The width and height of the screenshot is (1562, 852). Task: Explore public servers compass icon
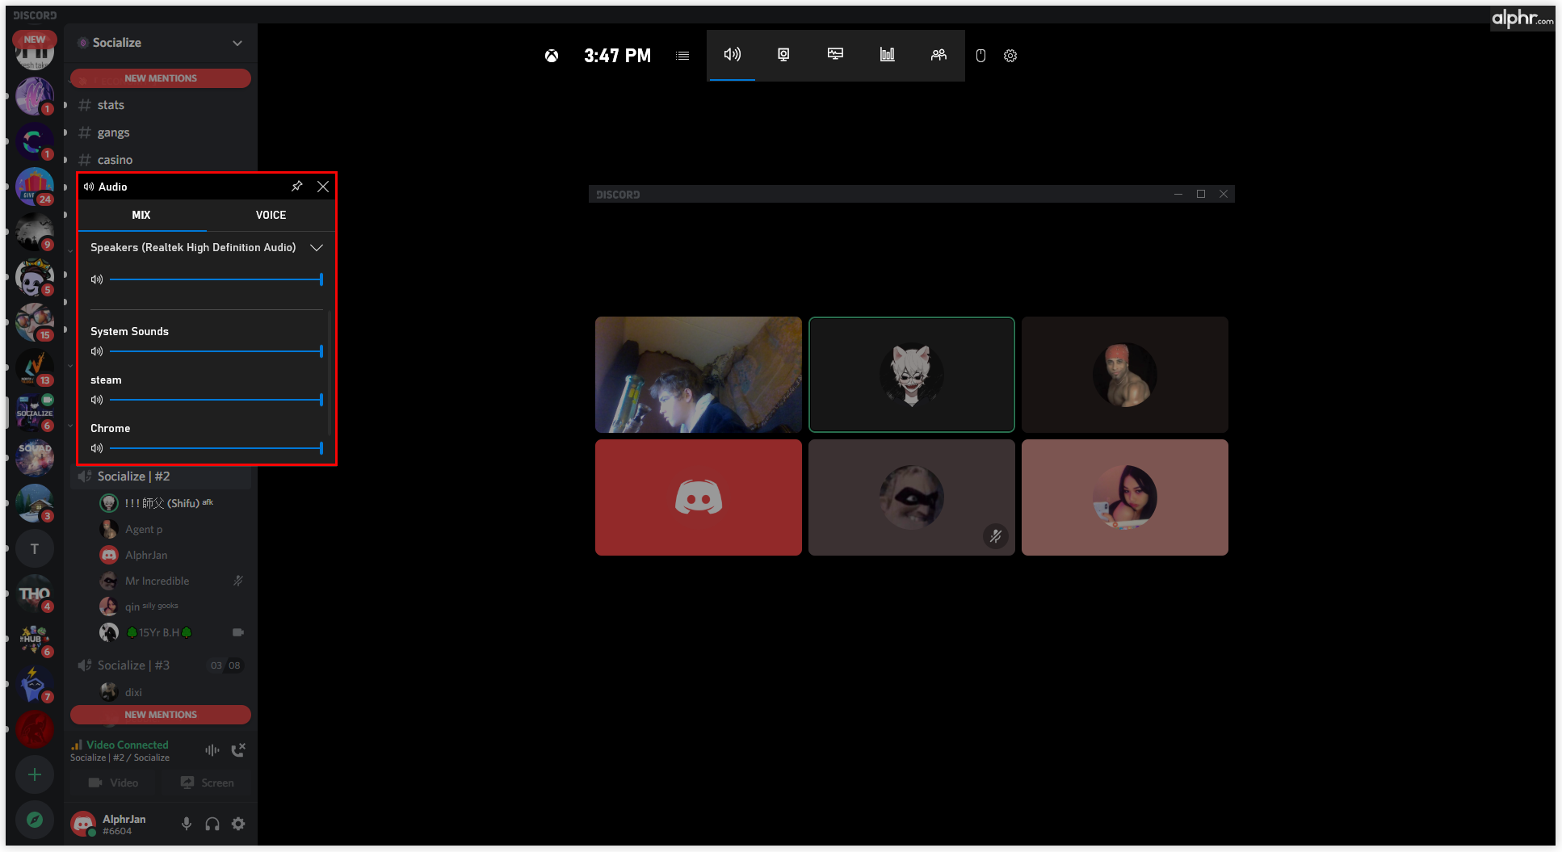[x=35, y=821]
